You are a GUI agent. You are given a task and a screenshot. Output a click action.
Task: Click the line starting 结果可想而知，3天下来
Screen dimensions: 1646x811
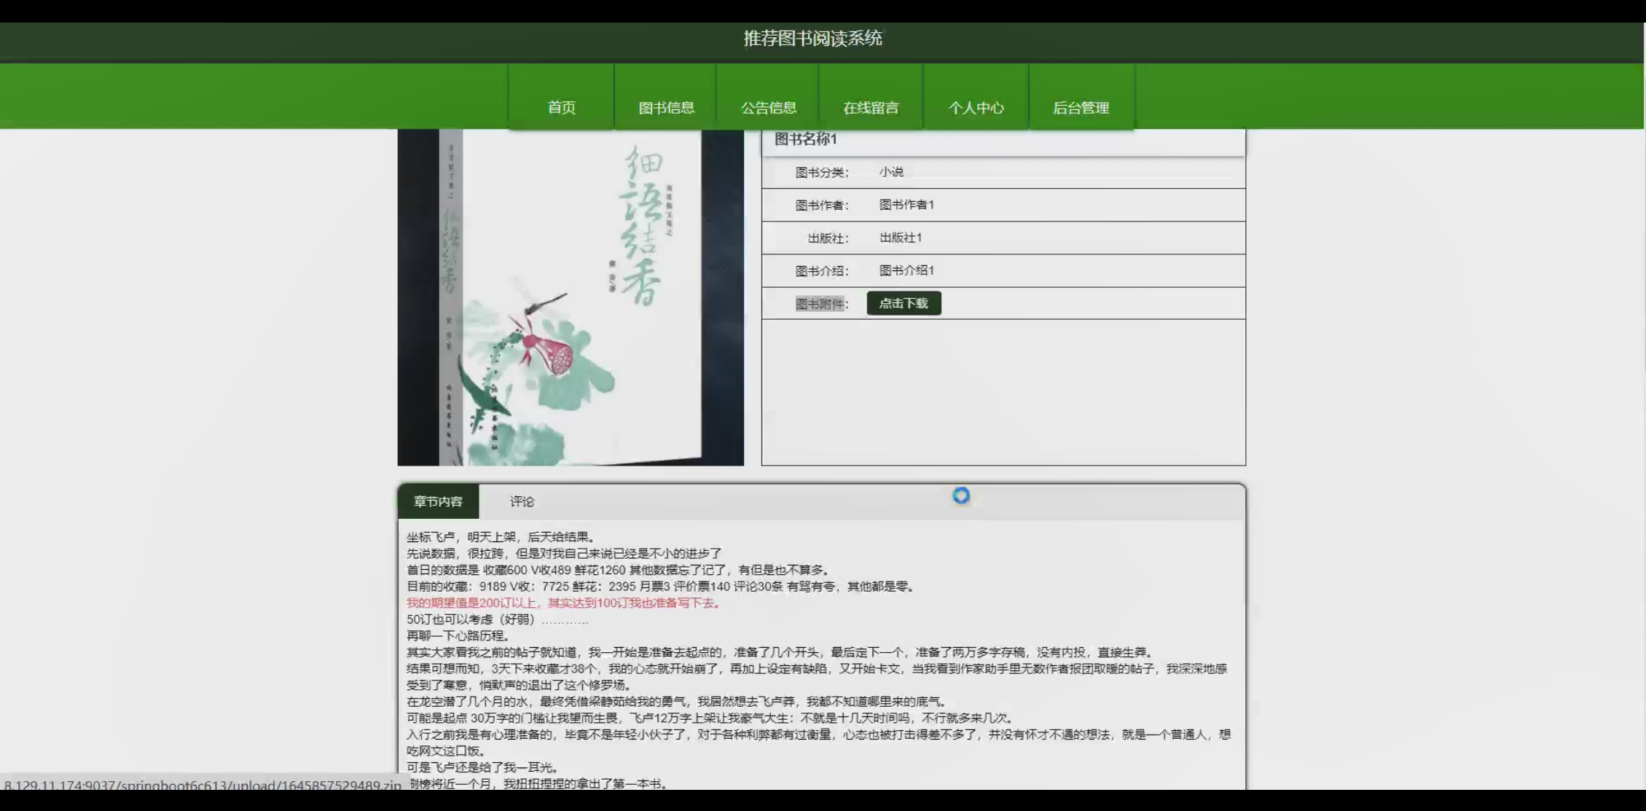(x=818, y=677)
